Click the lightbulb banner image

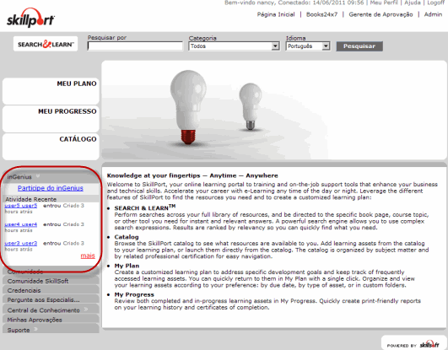274,110
